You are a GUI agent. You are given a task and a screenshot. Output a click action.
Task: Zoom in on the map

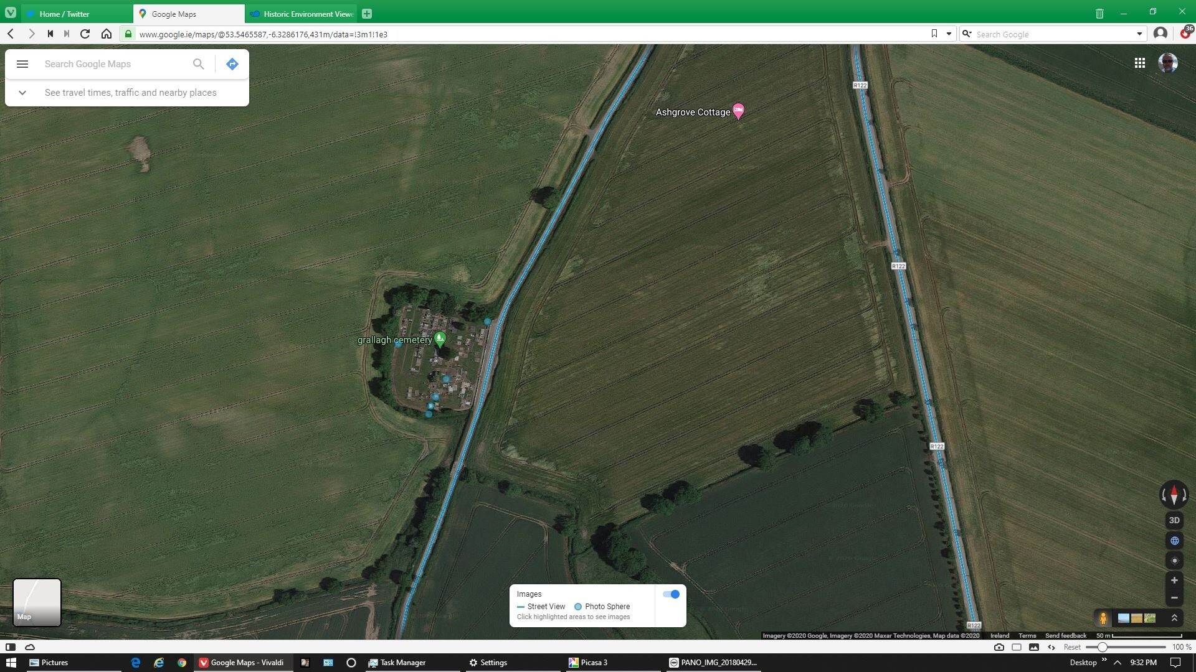click(1174, 581)
